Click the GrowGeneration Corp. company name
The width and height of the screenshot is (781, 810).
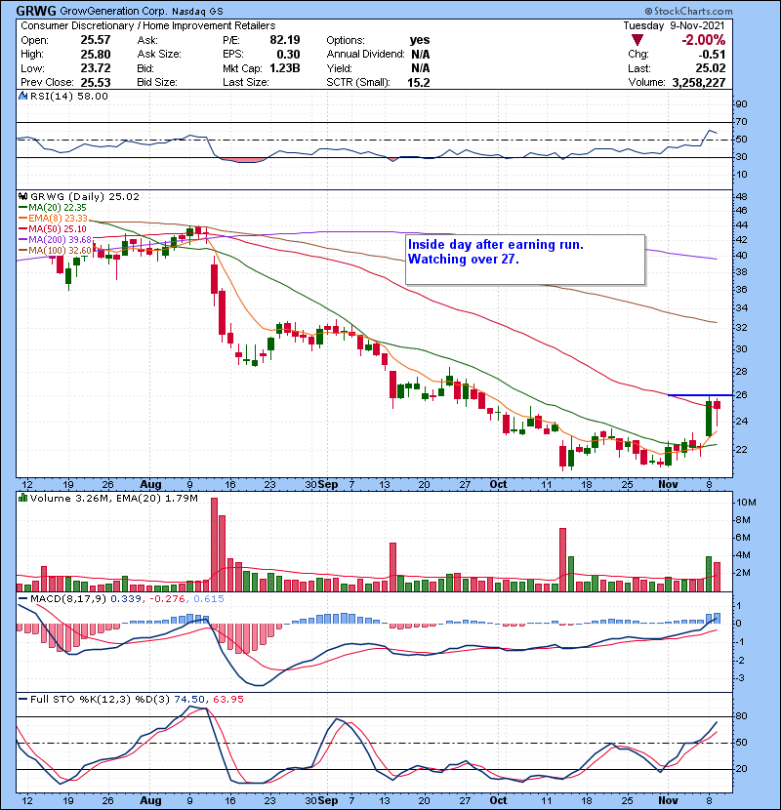[x=113, y=11]
